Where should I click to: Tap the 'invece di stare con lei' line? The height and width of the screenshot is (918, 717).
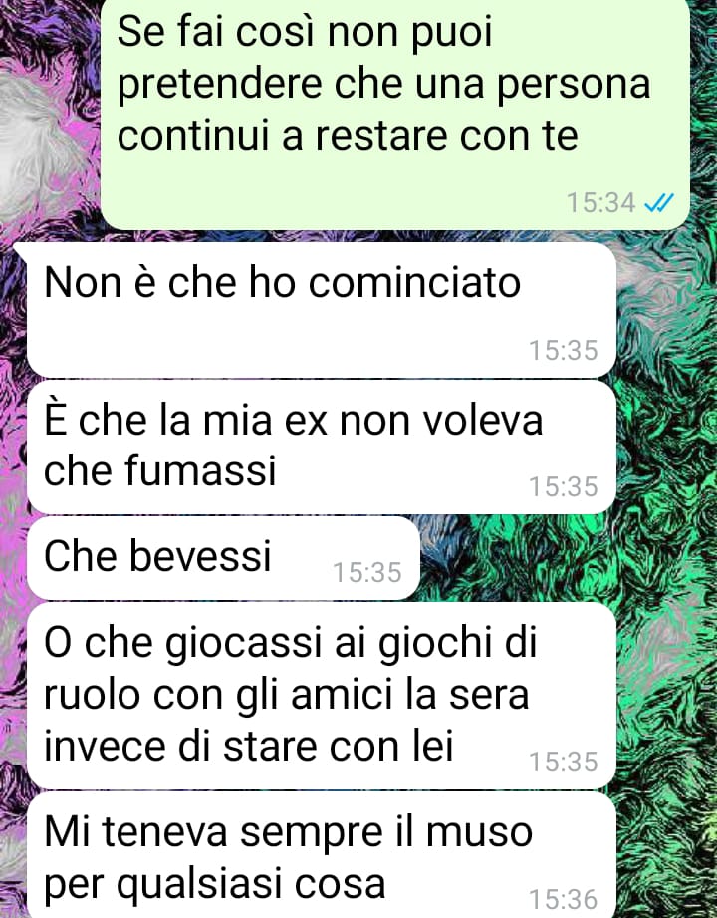pos(249,747)
